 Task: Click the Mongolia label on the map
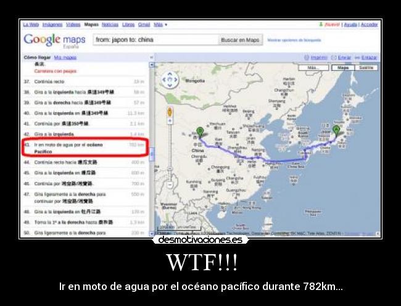195,81
